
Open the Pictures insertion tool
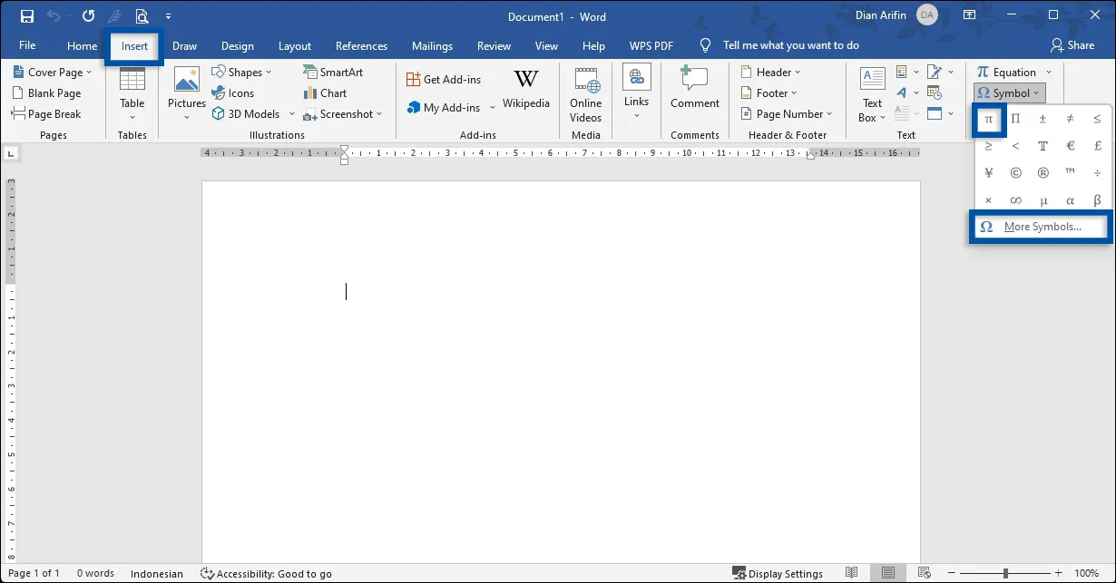tap(186, 92)
